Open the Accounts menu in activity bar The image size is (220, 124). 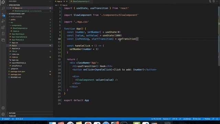[x=3, y=108]
